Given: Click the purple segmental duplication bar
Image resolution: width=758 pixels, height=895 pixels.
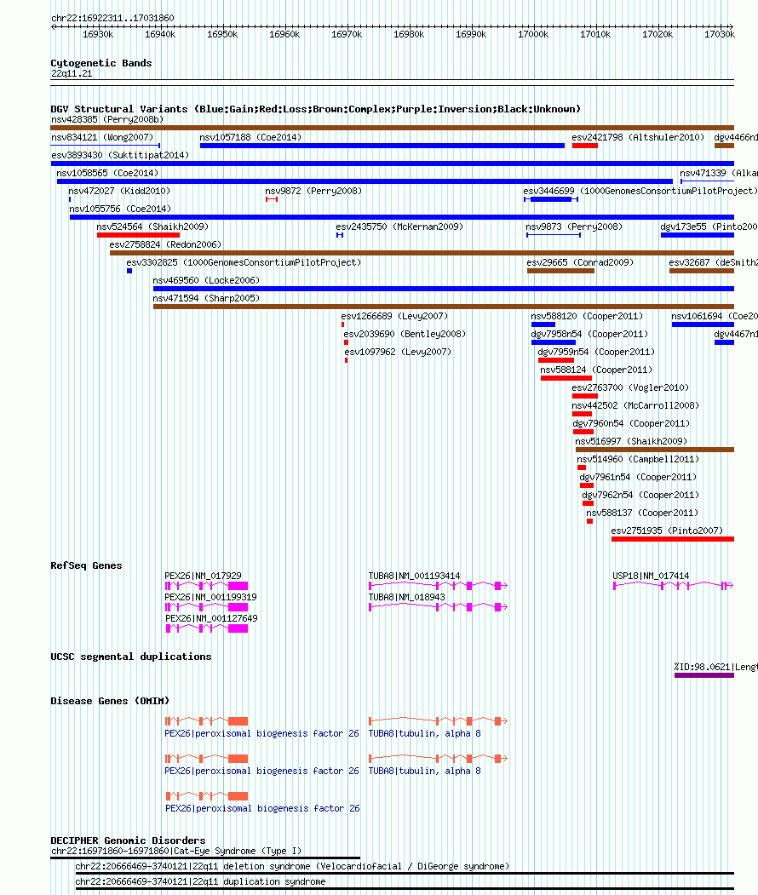Looking at the screenshot, I should coord(704,675).
